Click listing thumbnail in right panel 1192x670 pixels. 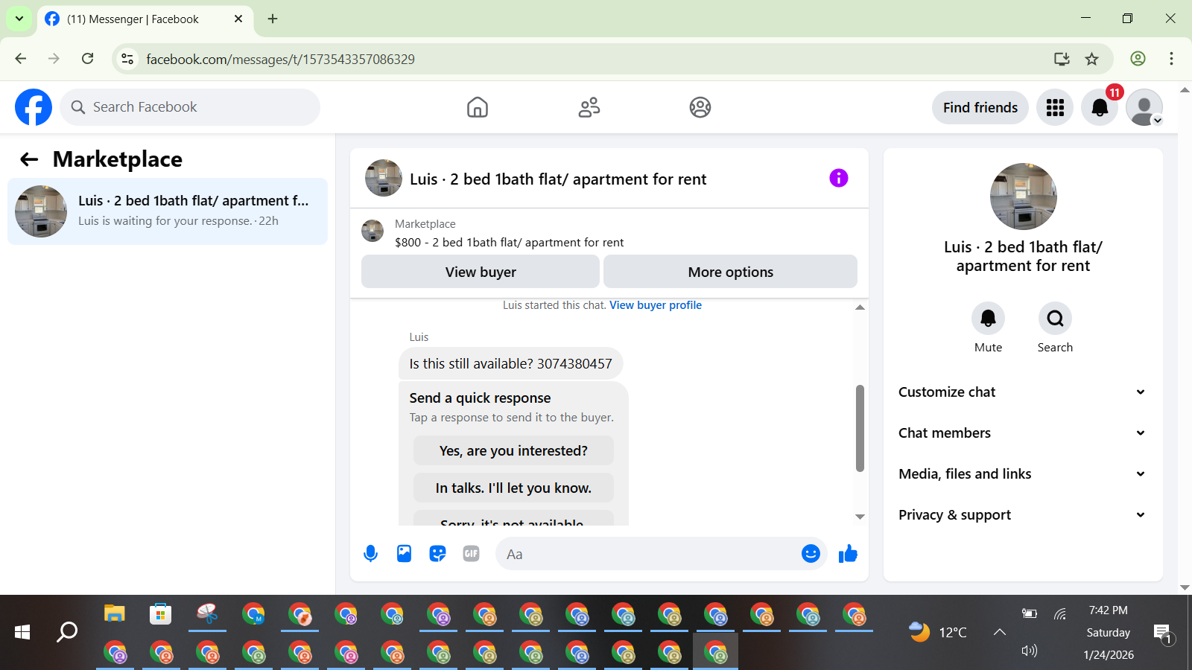[x=1023, y=197]
